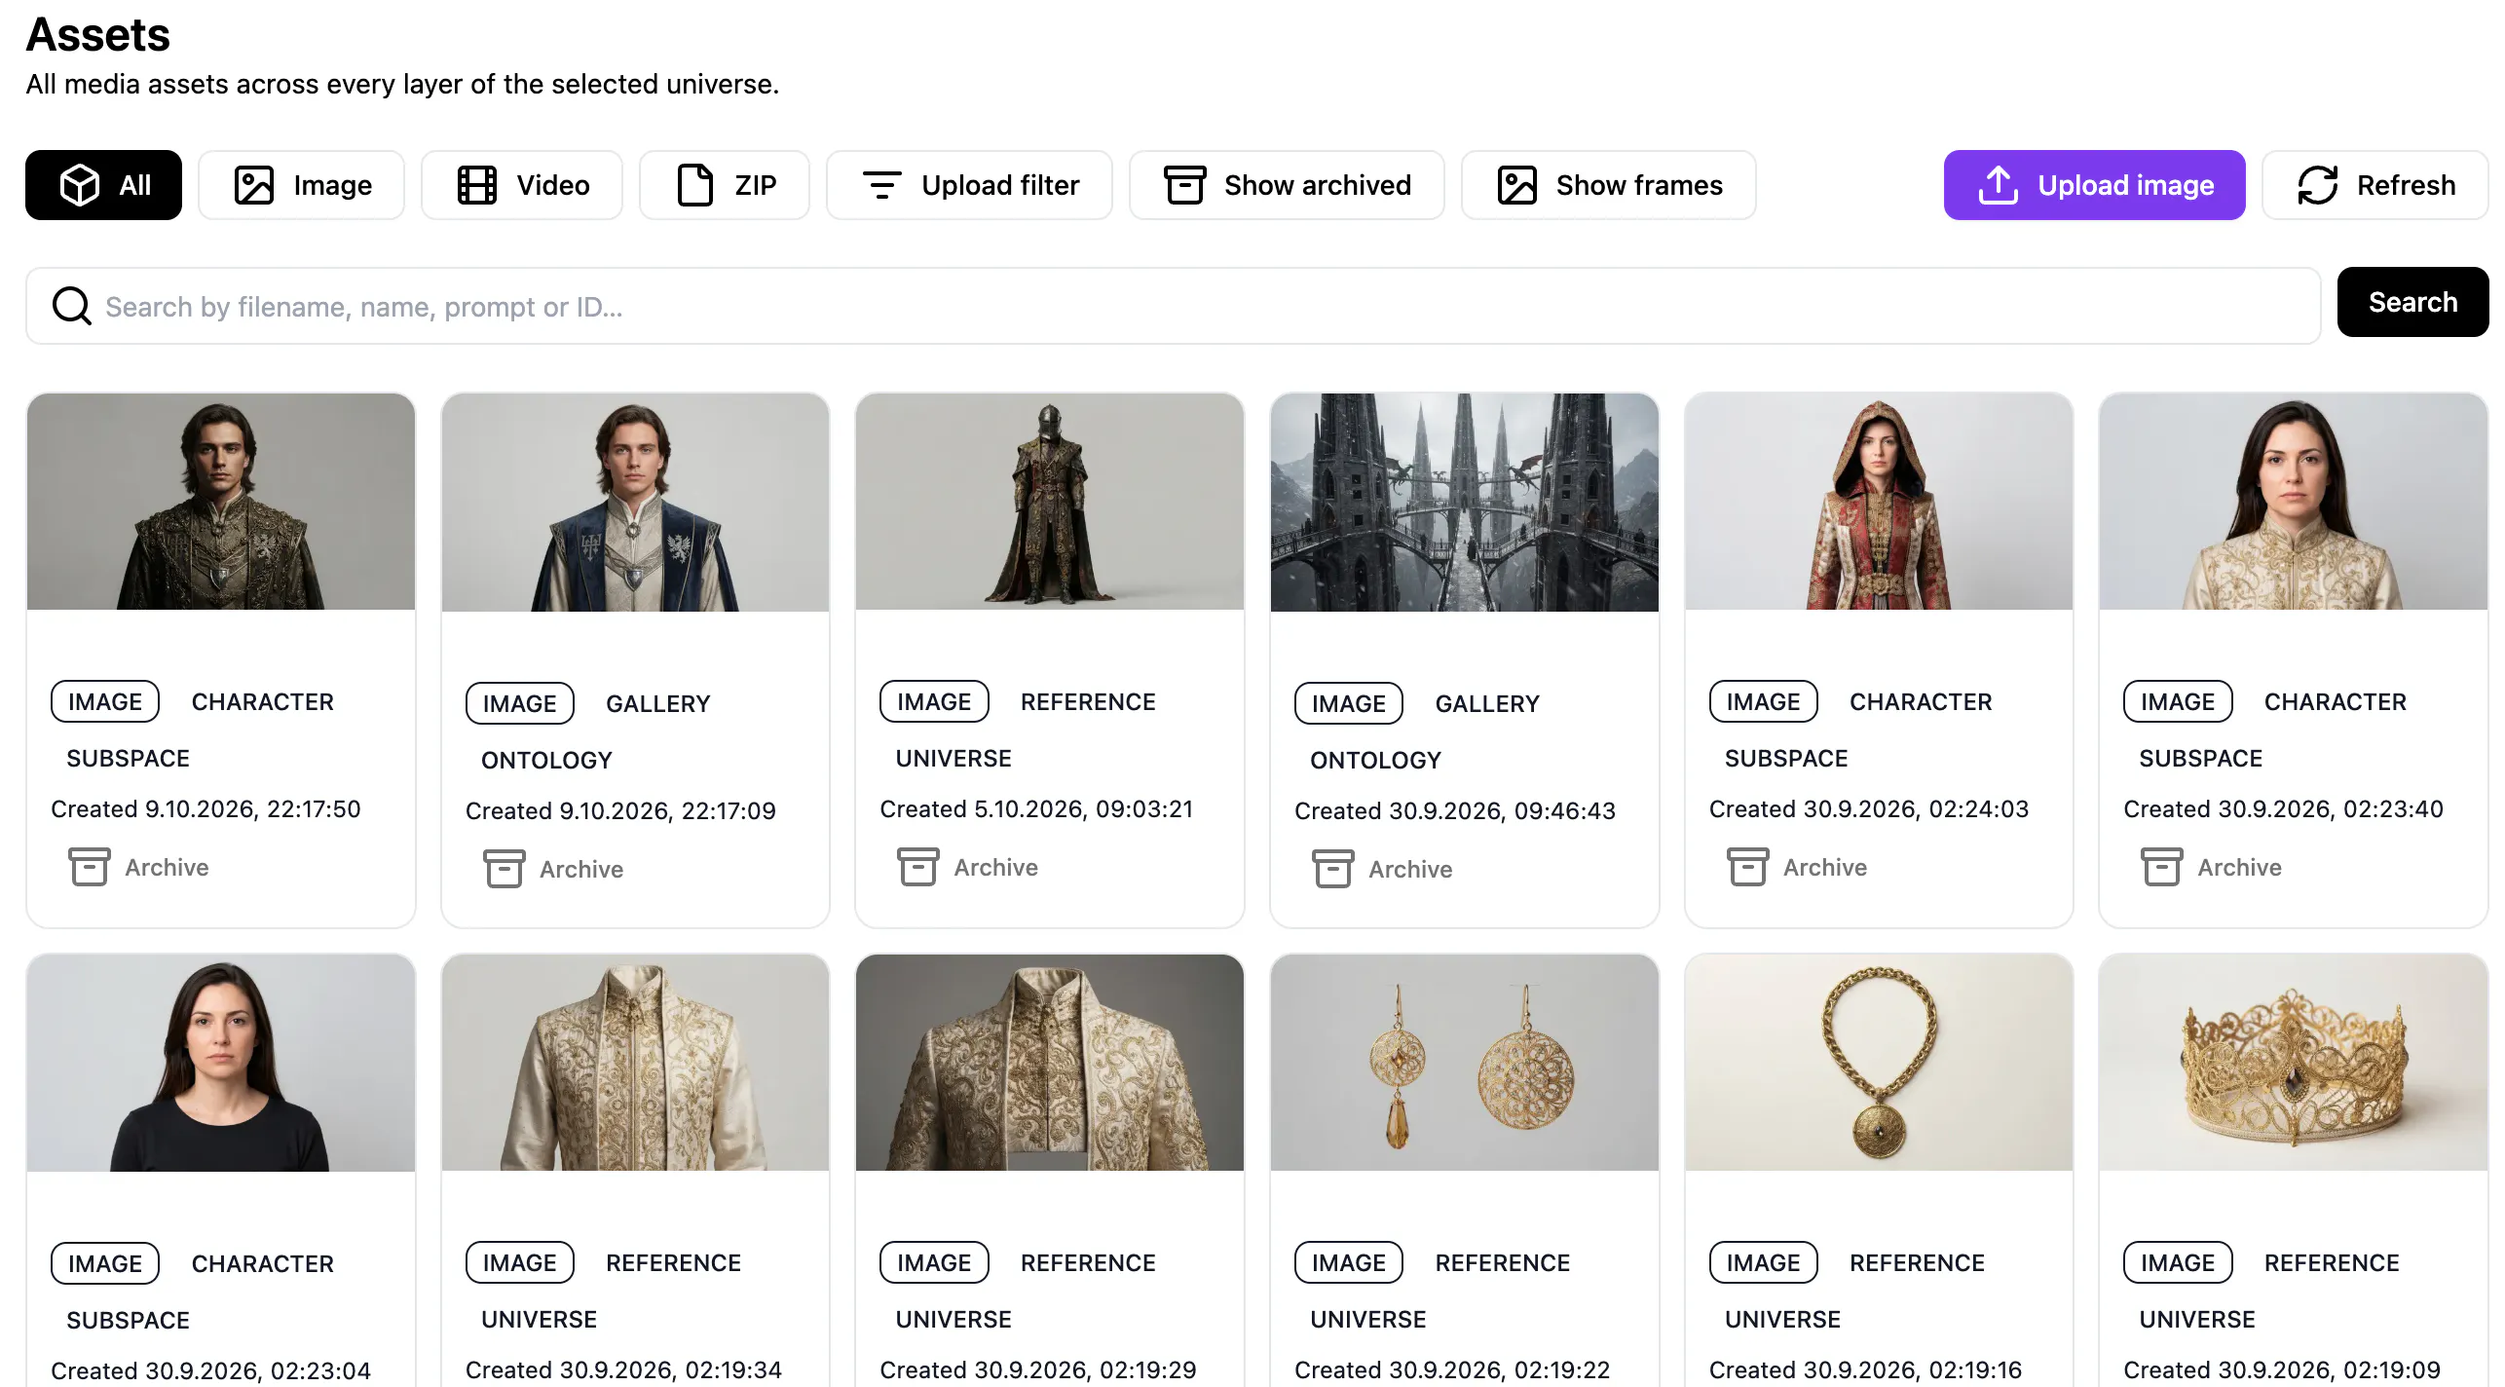This screenshot has width=2505, height=1387.
Task: Filter assets by Video type
Action: point(522,185)
